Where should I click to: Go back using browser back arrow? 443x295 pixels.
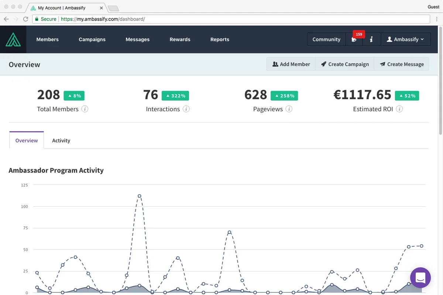tap(6, 19)
